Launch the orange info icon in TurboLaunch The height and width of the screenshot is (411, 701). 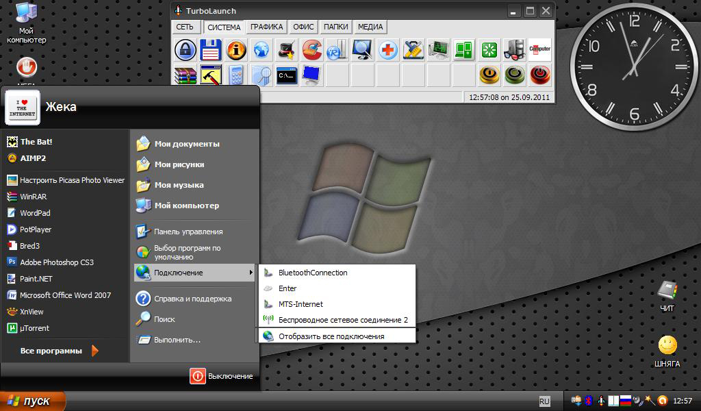click(x=236, y=49)
